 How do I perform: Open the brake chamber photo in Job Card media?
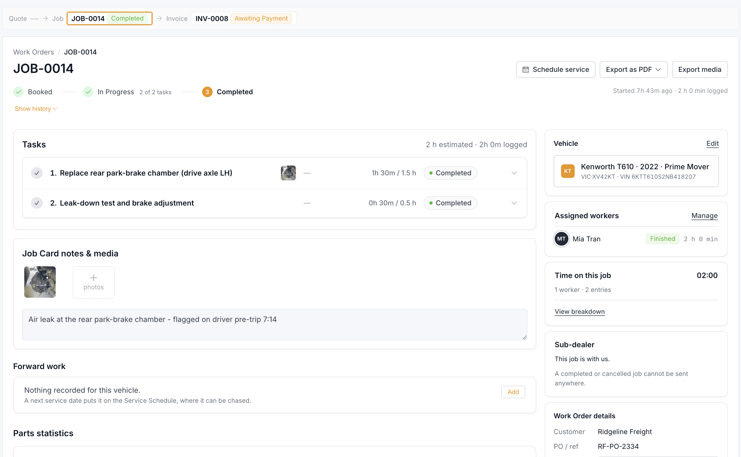40,282
